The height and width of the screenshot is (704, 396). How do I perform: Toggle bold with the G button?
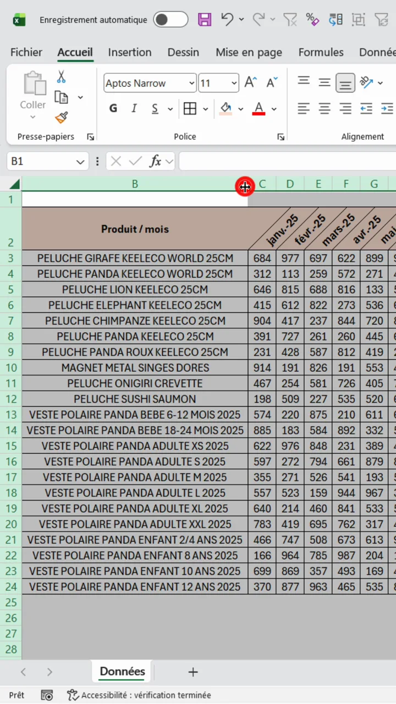[x=113, y=108]
